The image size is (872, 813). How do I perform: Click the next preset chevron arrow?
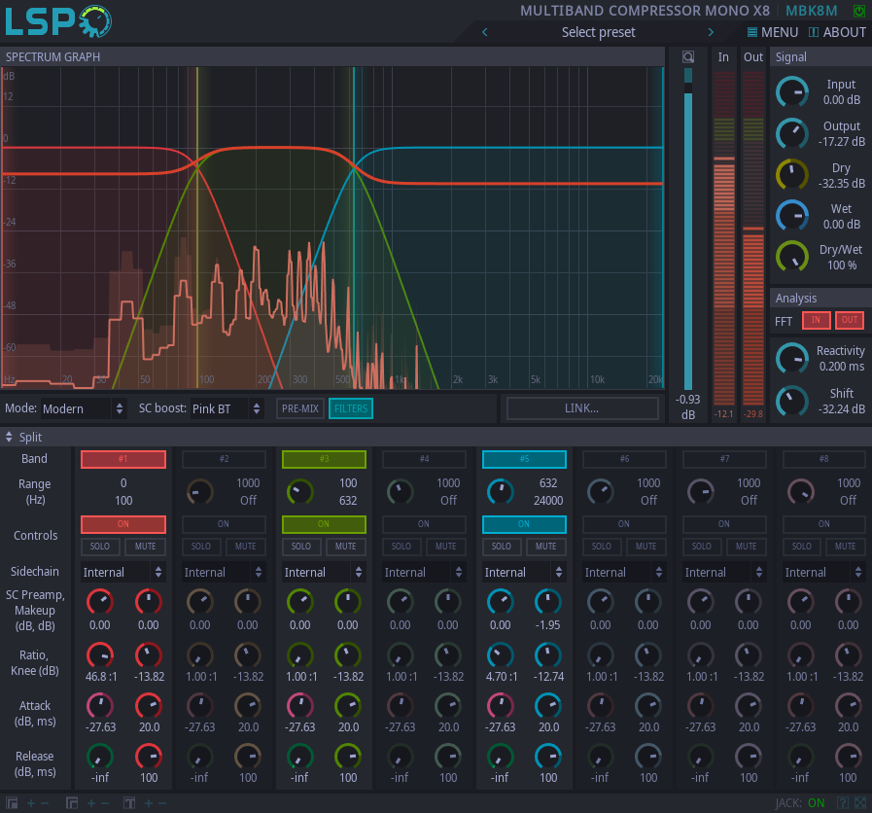click(711, 32)
